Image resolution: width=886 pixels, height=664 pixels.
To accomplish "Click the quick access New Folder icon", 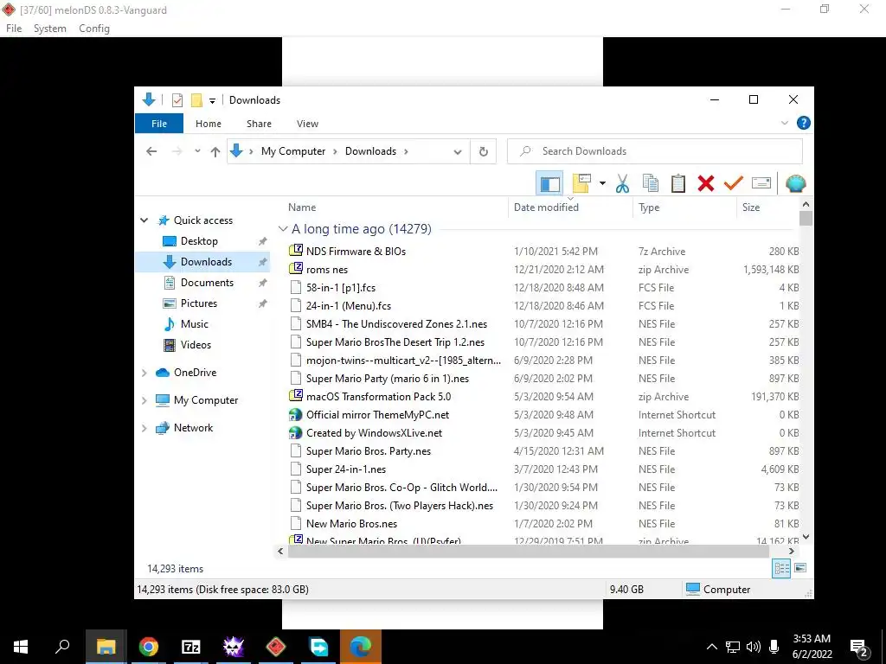I will [x=196, y=100].
